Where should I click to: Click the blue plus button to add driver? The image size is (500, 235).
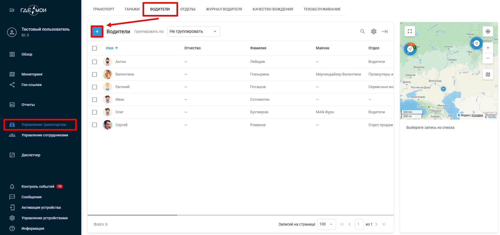pyautogui.click(x=97, y=32)
